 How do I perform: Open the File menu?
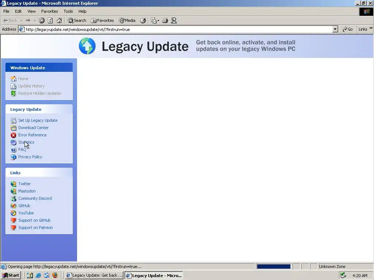tap(7, 11)
